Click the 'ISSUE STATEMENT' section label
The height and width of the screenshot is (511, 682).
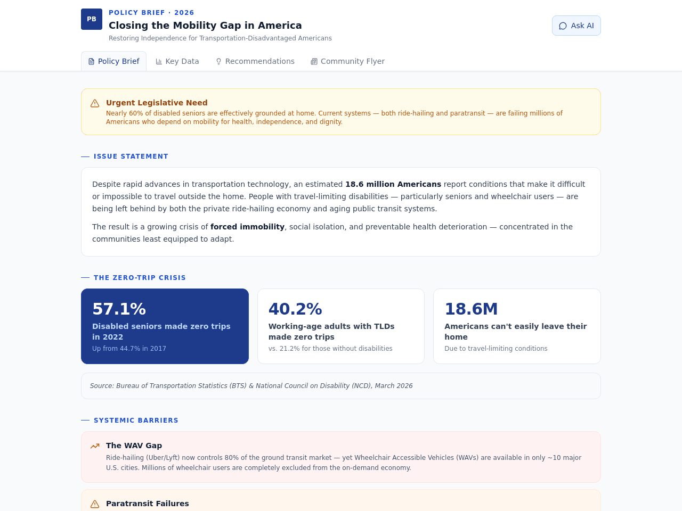pyautogui.click(x=131, y=156)
